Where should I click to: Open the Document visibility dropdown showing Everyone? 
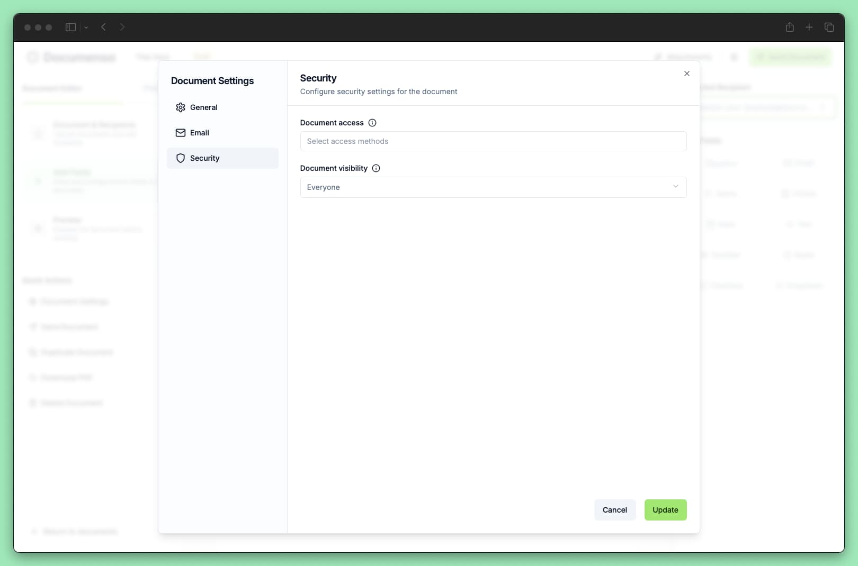pos(493,187)
